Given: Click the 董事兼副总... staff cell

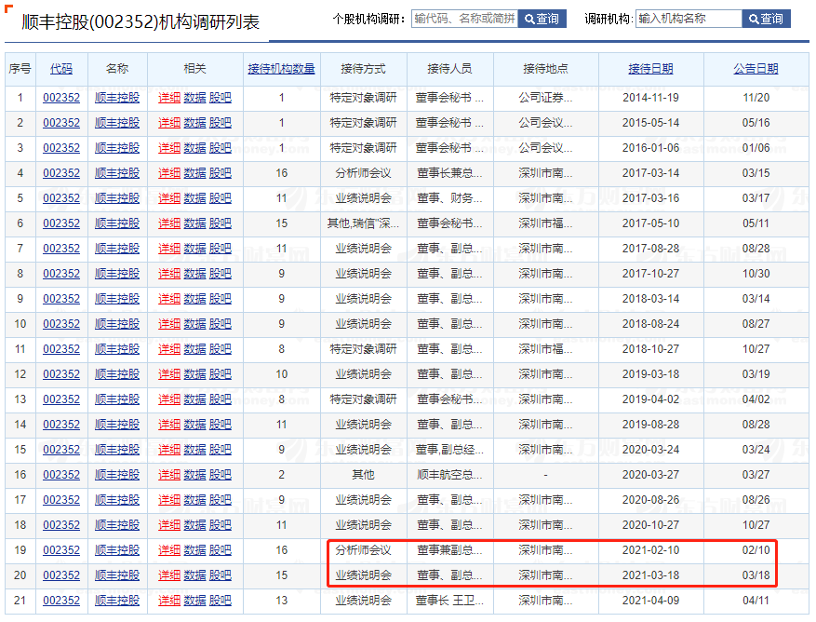Looking at the screenshot, I should [x=449, y=550].
